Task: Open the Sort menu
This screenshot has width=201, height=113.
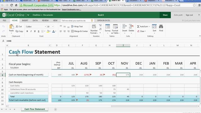Action: coord(154,29)
